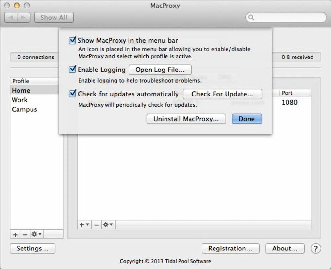Add a new profile with plus
The height and width of the screenshot is (269, 331).
(15, 234)
